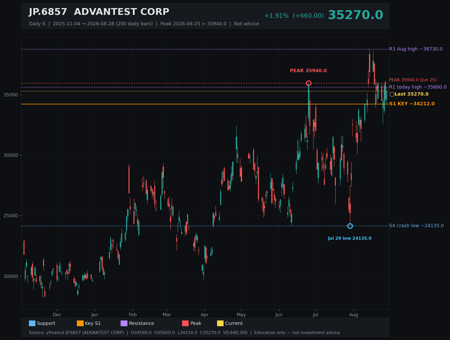Click the Apr label on the time axis
This screenshot has height=340, width=450.
(x=205, y=315)
